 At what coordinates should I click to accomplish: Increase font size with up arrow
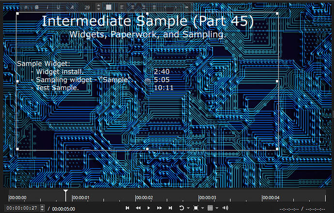(98, 6)
